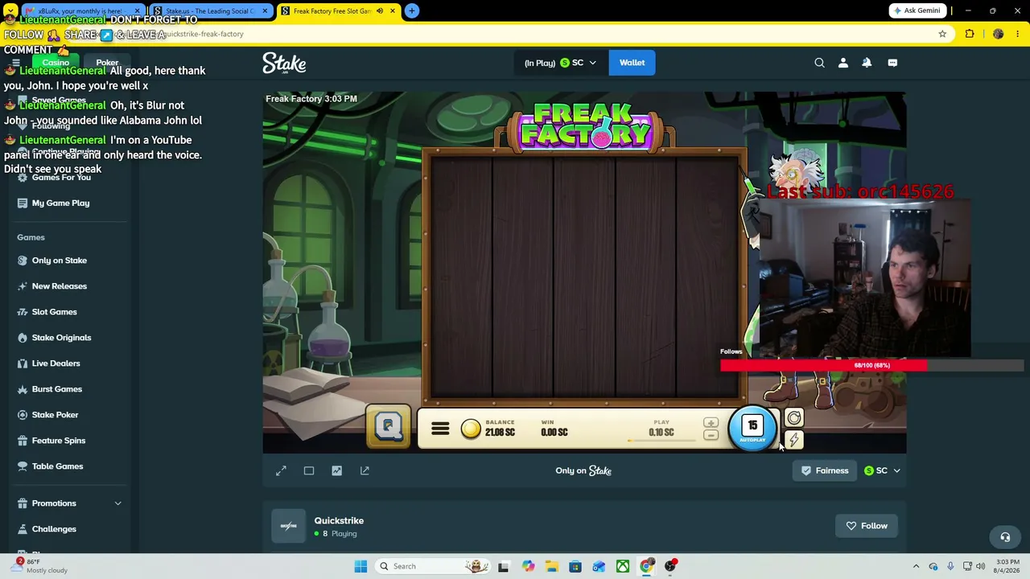Viewport: 1030px width, 579px height.
Task: Decrease play amount with minus button
Action: [711, 435]
